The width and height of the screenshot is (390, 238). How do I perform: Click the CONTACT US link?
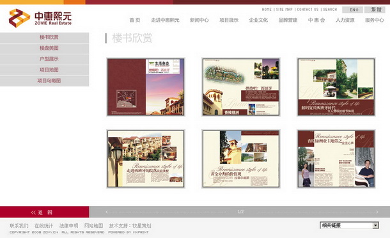pos(308,10)
